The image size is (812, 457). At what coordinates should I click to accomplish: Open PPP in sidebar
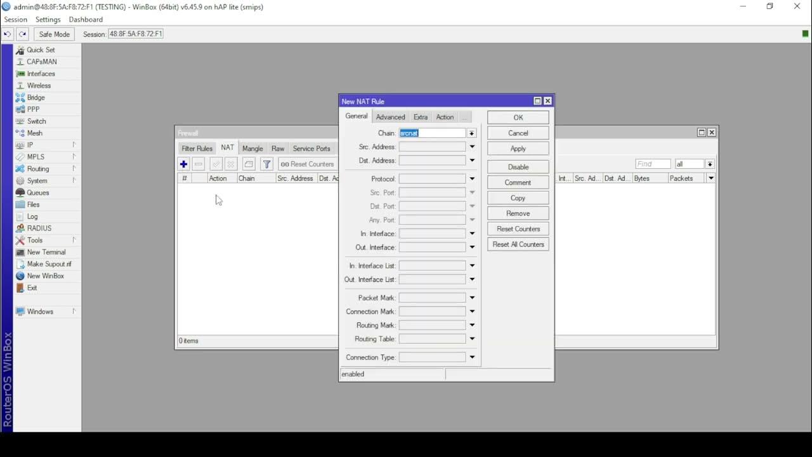[x=33, y=109]
